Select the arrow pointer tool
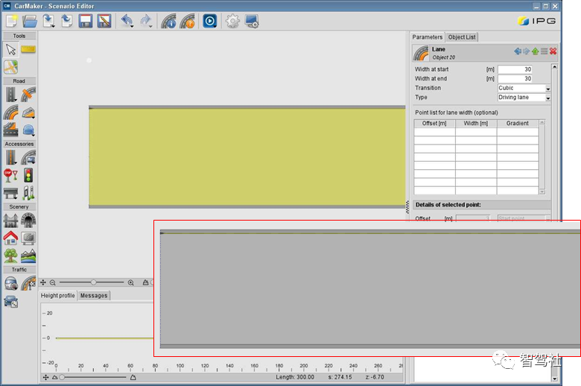This screenshot has height=386, width=581. coord(11,49)
